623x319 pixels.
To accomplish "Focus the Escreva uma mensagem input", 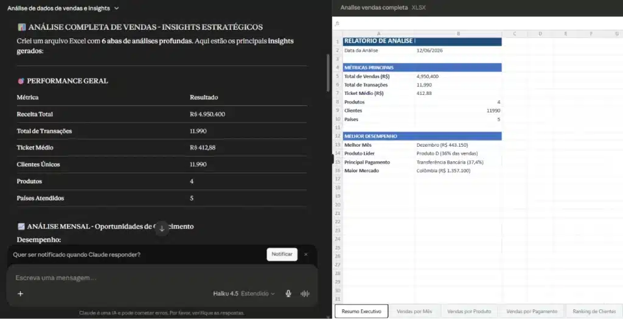I will tap(162, 278).
